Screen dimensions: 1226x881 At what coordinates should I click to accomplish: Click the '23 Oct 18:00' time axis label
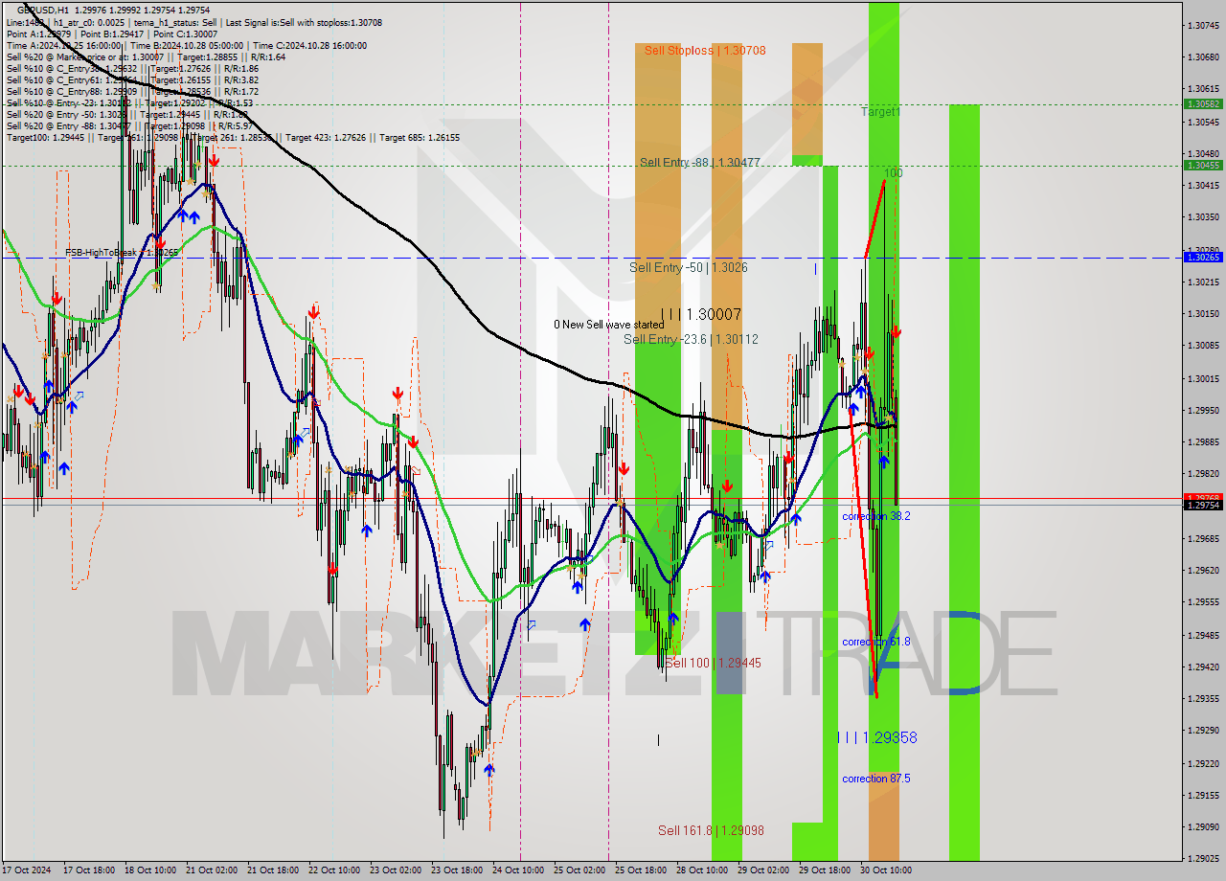point(457,870)
